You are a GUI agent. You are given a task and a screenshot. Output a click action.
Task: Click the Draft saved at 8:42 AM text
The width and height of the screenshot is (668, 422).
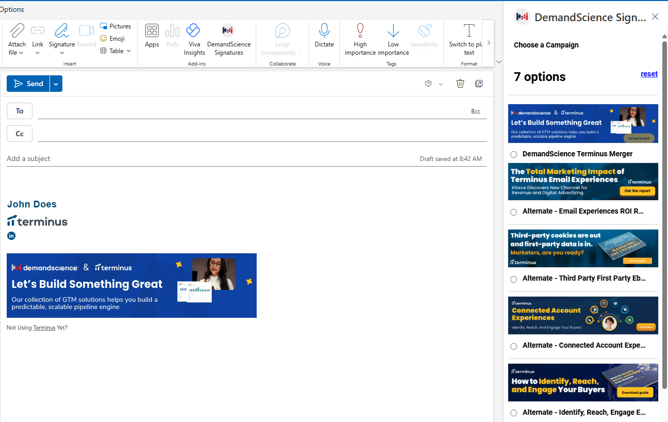(451, 159)
